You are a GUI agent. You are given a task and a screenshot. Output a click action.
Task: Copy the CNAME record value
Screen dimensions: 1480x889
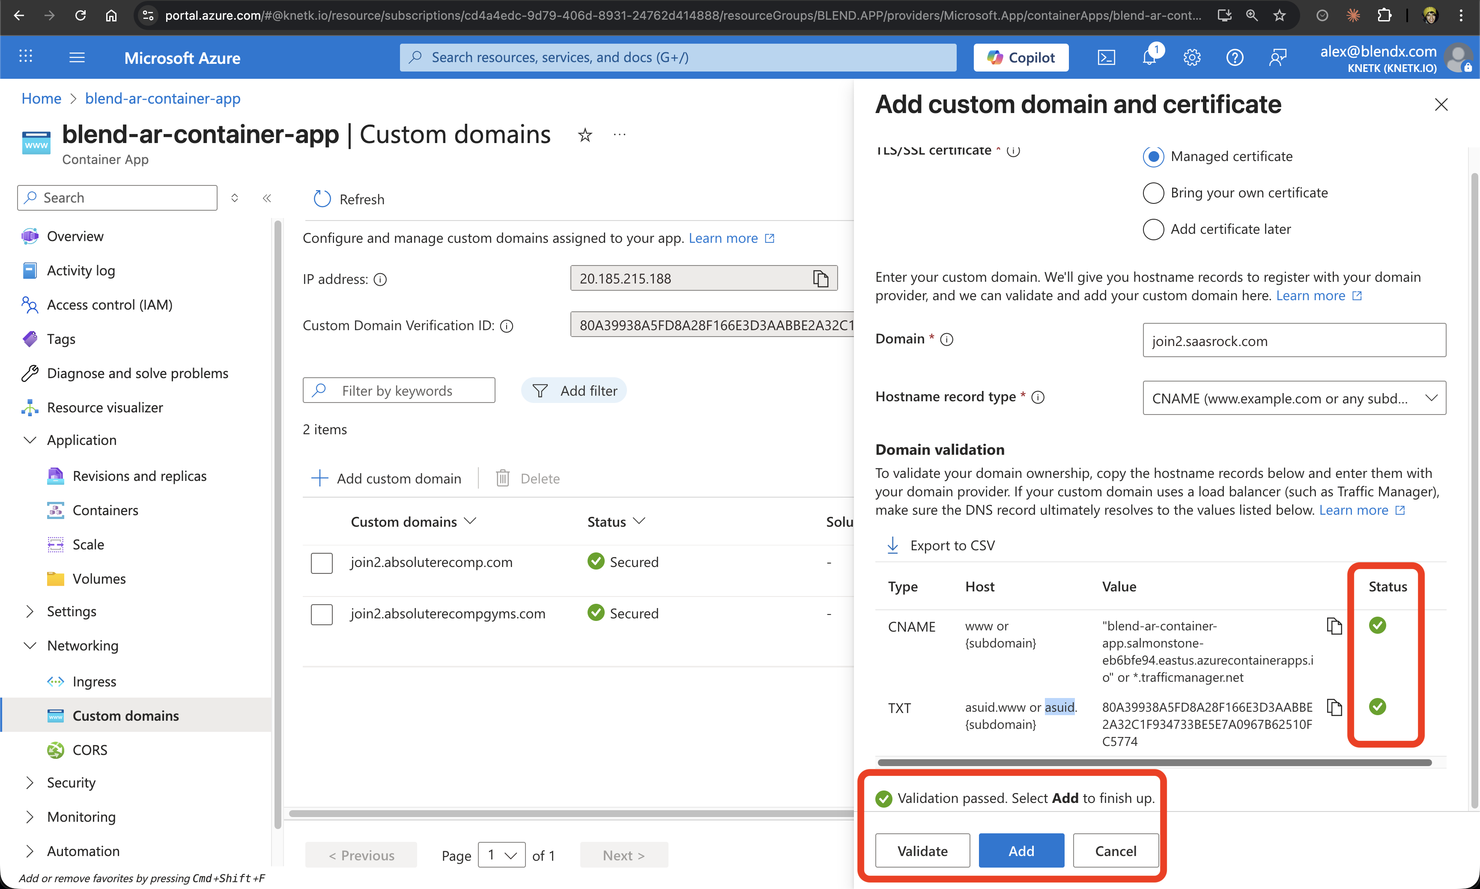(1334, 626)
